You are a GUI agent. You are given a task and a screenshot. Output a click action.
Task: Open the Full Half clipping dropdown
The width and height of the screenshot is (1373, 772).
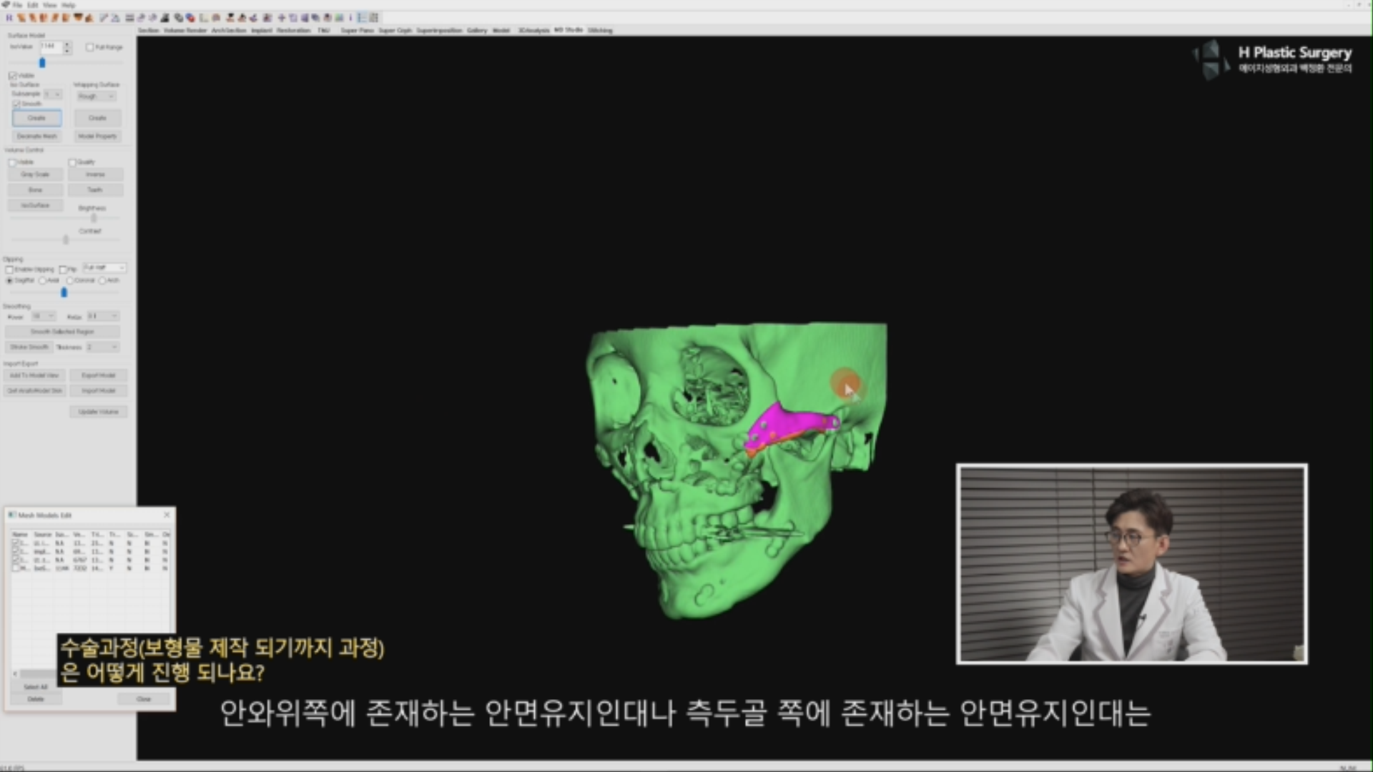(x=104, y=267)
